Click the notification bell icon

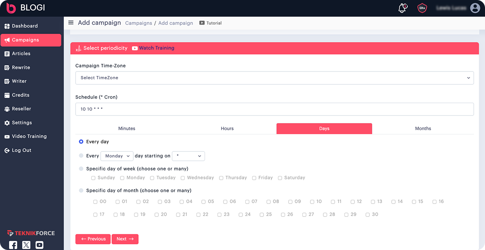pyautogui.click(x=402, y=8)
